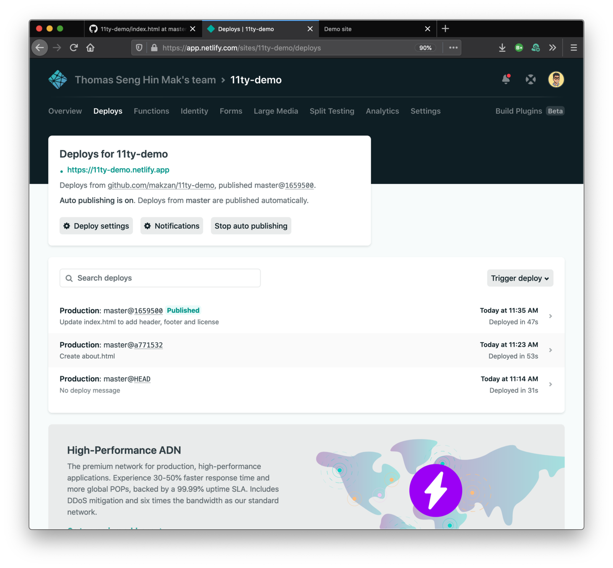Reload the page with refresh icon

(x=74, y=48)
